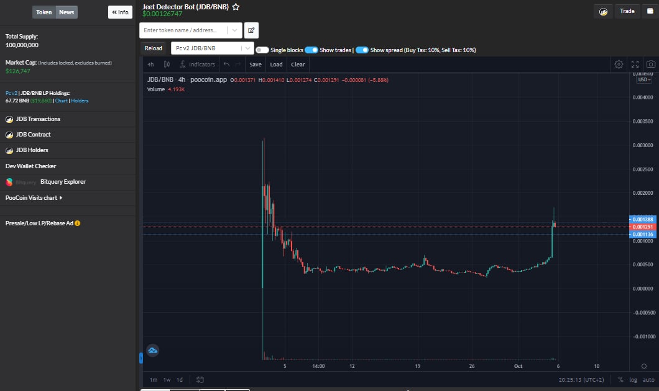This screenshot has width=659, height=391.
Task: Click current price label 0.001291
Action: [642, 227]
